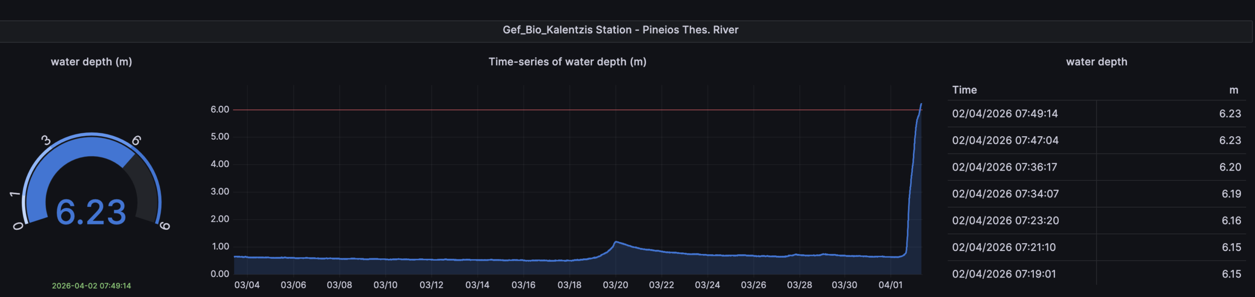
Task: Select the 02/04/2026 07:34:07 table row
Action: click(x=1005, y=194)
